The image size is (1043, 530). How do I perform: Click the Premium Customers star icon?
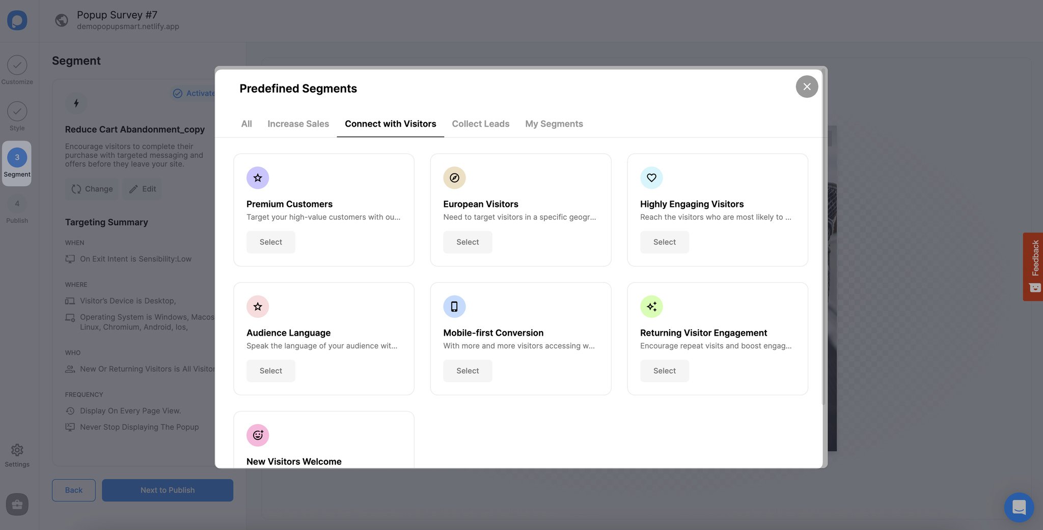point(258,178)
